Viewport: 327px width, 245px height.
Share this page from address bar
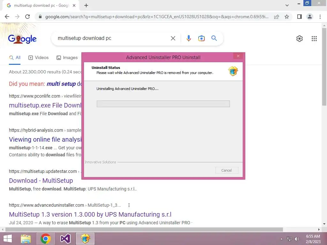coord(277,17)
